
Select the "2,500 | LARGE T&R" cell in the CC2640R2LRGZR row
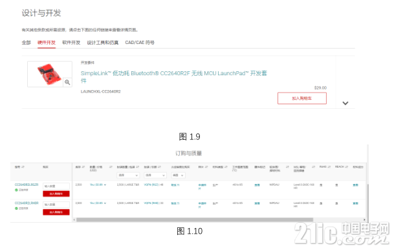128,185
